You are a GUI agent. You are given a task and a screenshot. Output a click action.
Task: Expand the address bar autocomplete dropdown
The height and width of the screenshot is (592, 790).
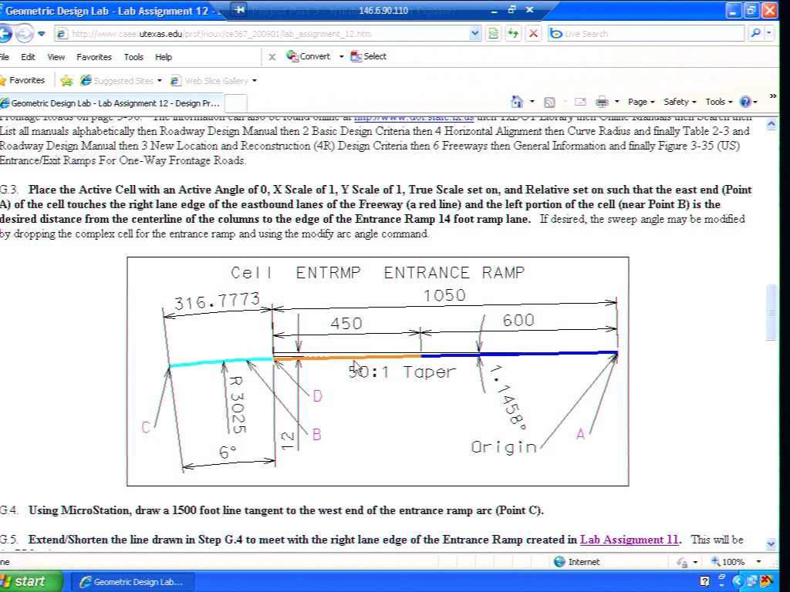pyautogui.click(x=474, y=34)
